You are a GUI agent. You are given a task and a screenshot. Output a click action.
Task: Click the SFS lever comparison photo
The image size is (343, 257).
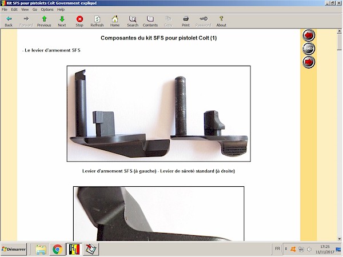point(158,114)
